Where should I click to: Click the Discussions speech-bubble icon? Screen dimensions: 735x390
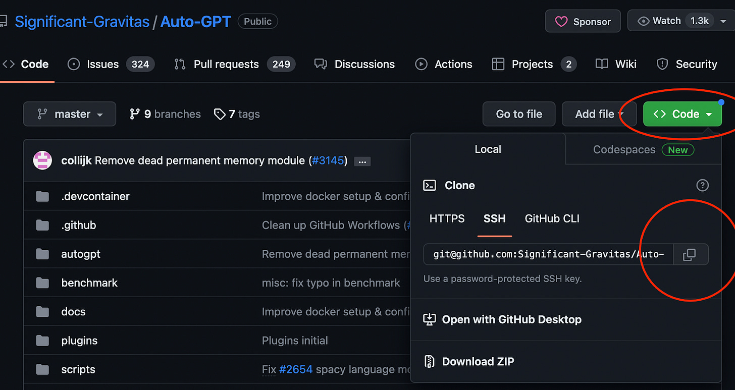320,64
